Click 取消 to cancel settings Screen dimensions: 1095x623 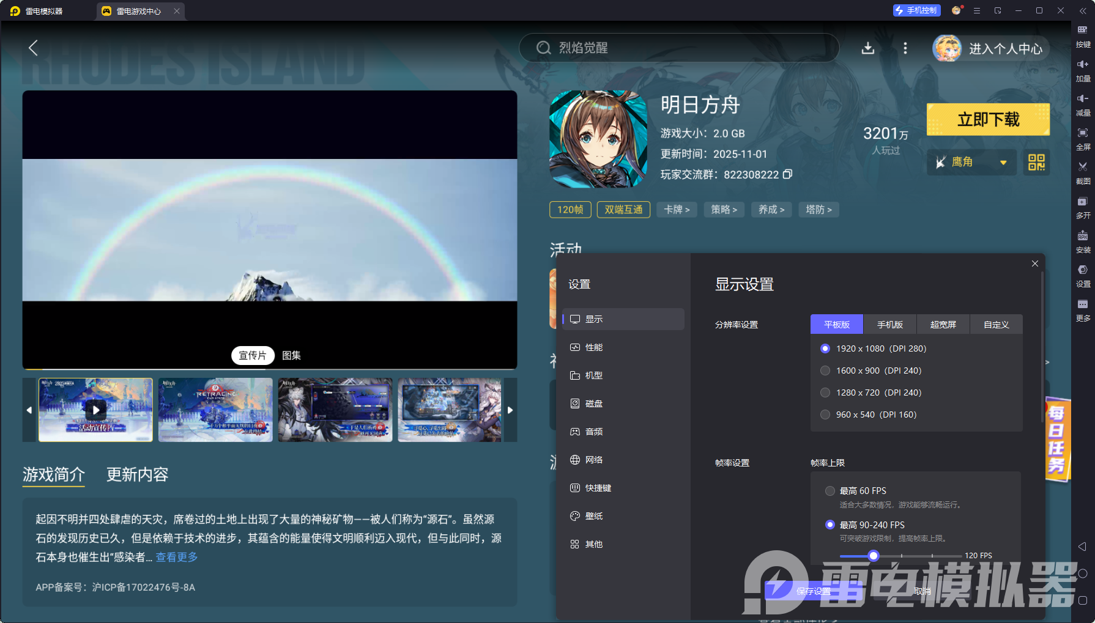(922, 591)
